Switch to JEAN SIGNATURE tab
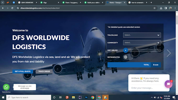 pos(28,3)
